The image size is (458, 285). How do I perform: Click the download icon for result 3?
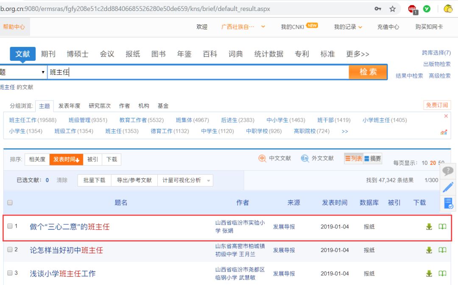click(x=429, y=274)
